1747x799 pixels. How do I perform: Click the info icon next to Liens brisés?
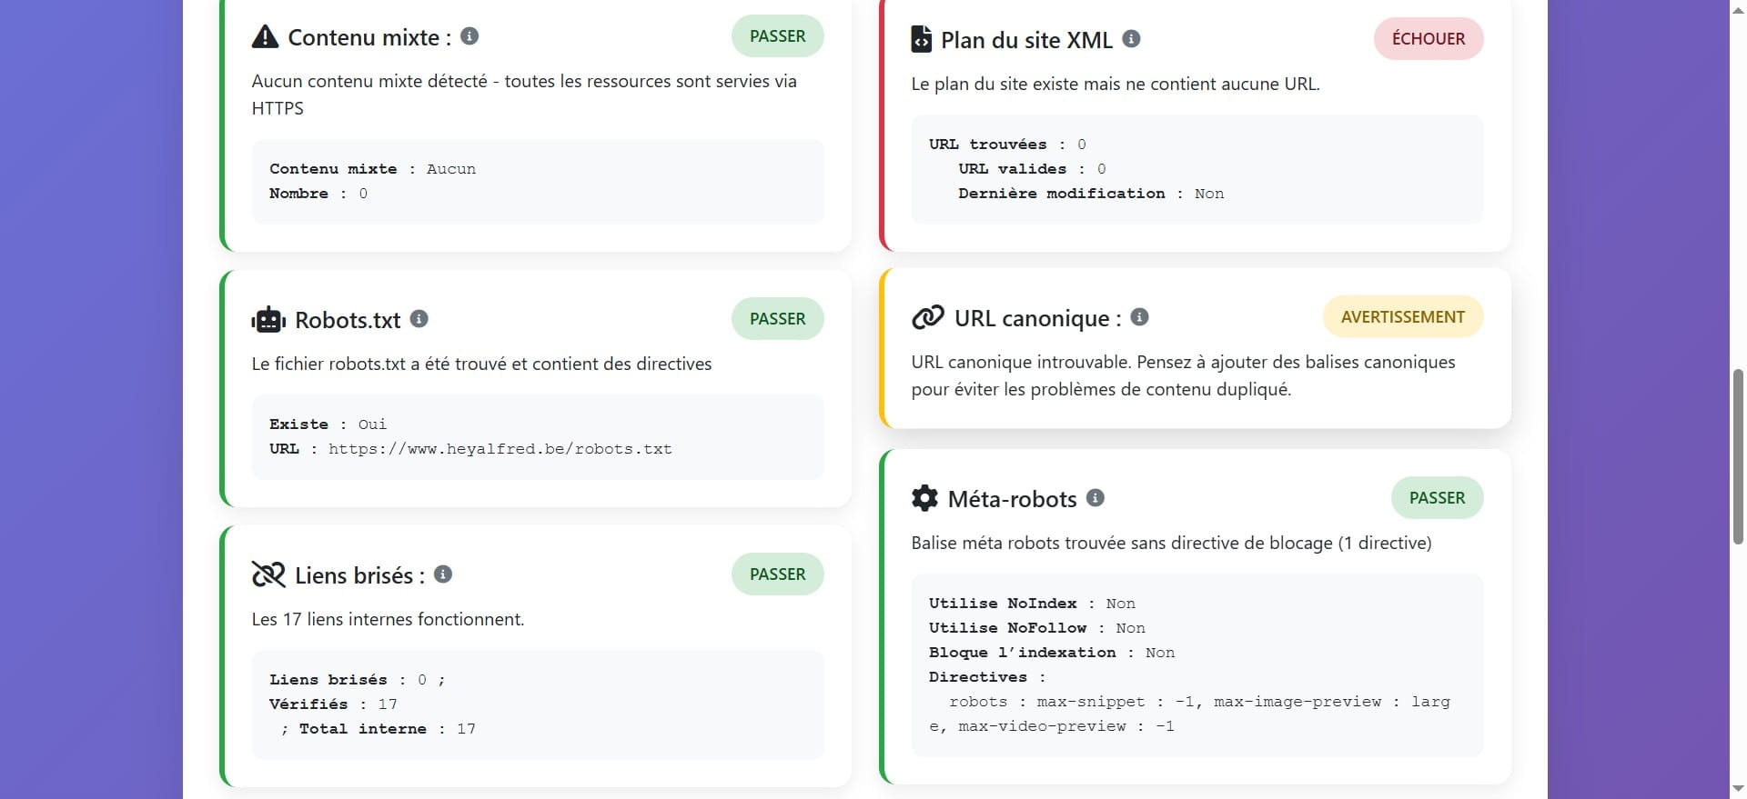tap(443, 574)
